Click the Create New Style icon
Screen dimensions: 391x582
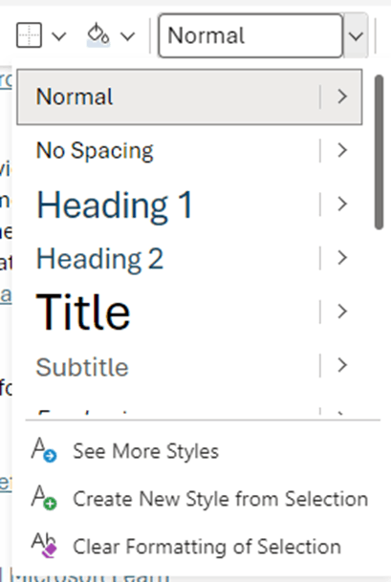tap(44, 498)
